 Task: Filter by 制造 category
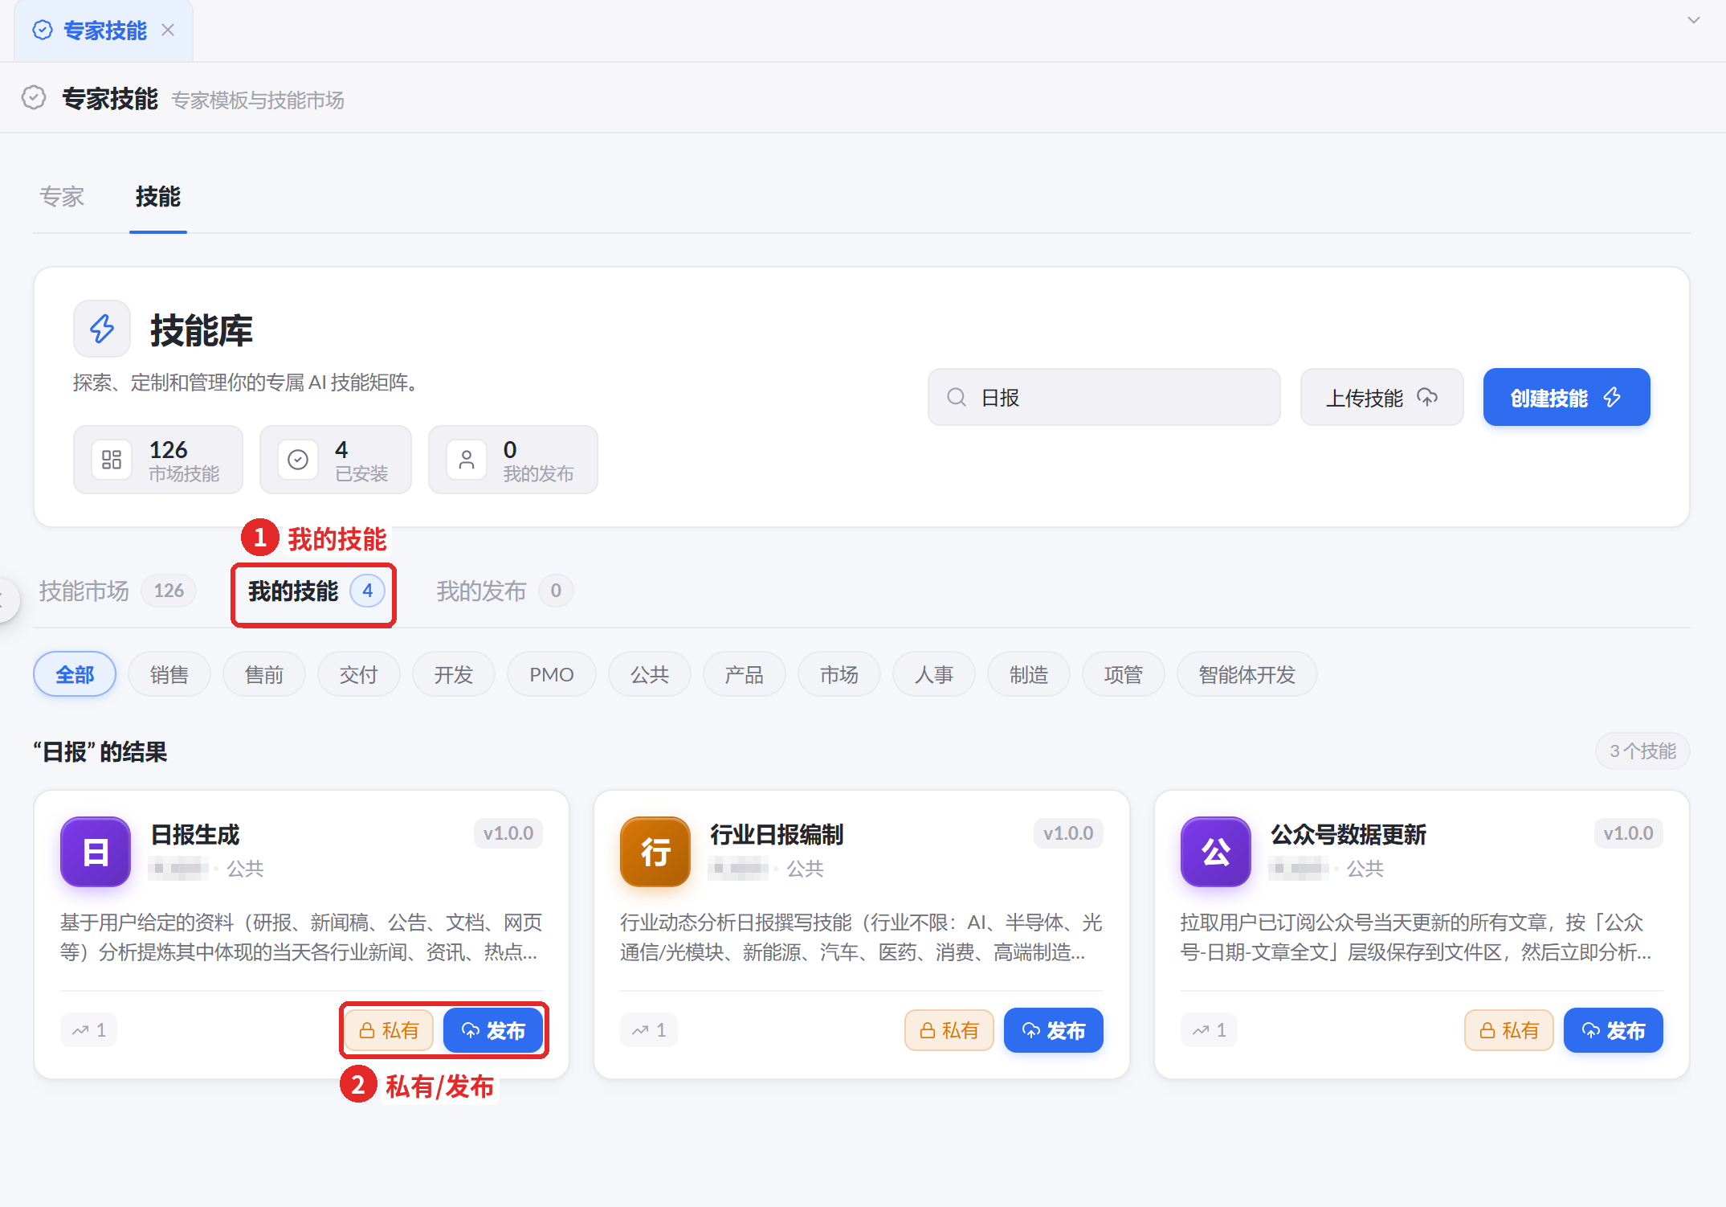[x=1029, y=674]
